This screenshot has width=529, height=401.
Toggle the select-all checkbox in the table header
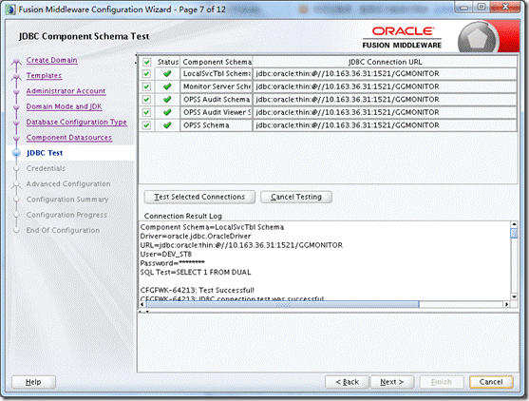[x=146, y=62]
